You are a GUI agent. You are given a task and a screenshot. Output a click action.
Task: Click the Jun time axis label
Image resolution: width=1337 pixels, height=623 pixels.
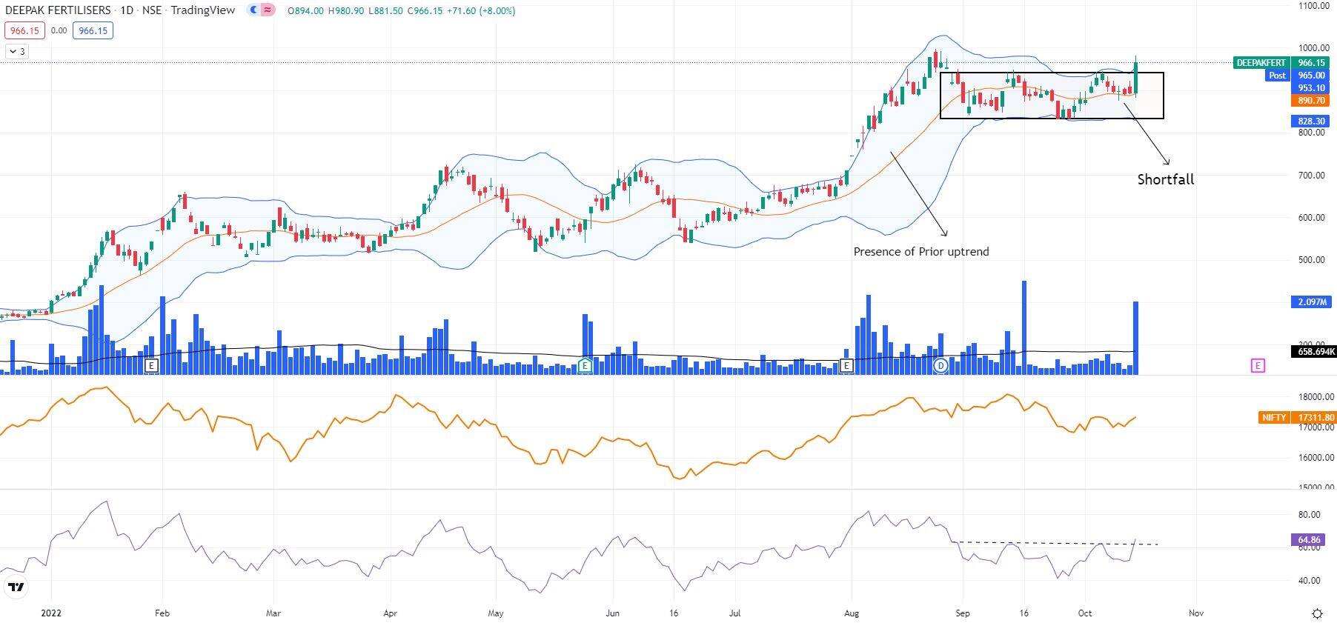point(613,613)
